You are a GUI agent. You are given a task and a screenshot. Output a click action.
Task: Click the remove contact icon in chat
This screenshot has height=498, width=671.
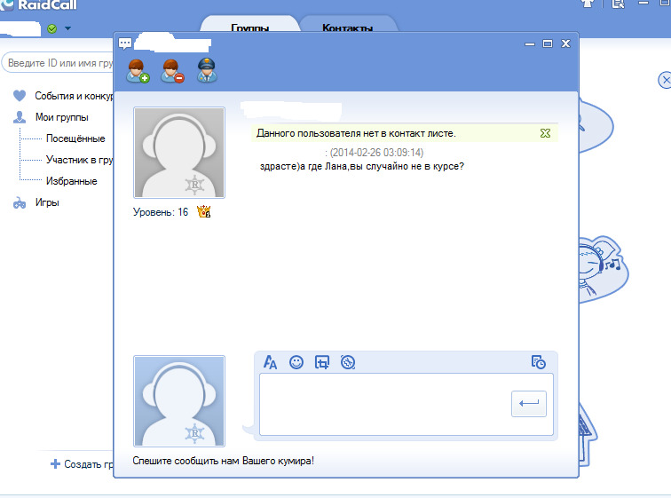(172, 71)
